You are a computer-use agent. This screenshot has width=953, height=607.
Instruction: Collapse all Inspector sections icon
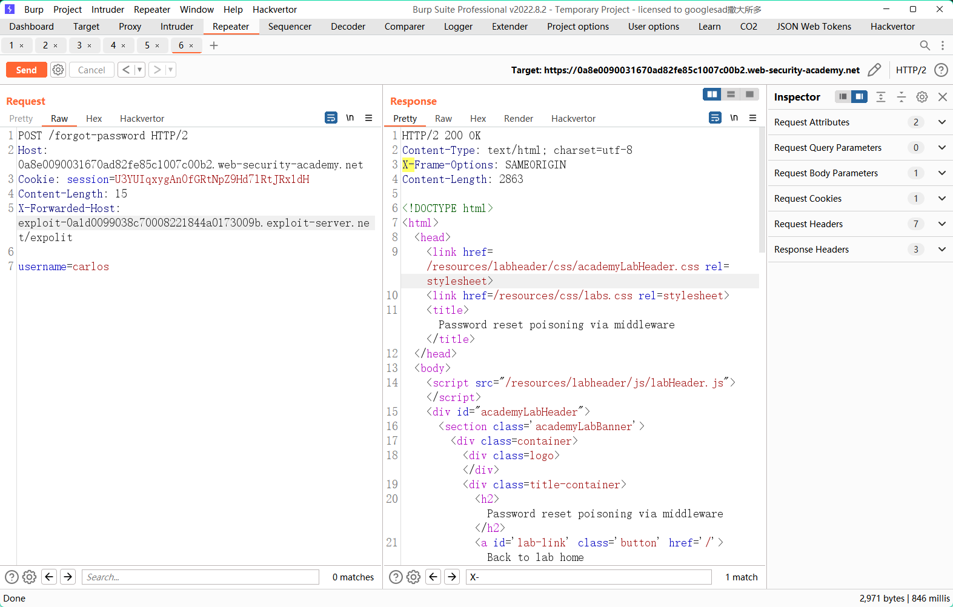tap(902, 97)
